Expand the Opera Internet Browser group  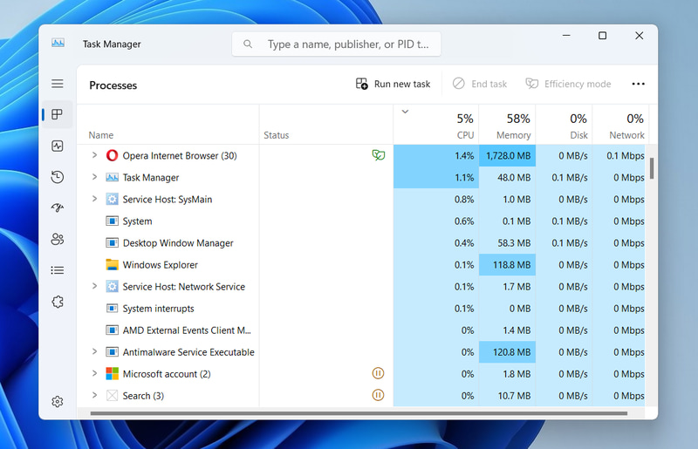click(x=94, y=155)
